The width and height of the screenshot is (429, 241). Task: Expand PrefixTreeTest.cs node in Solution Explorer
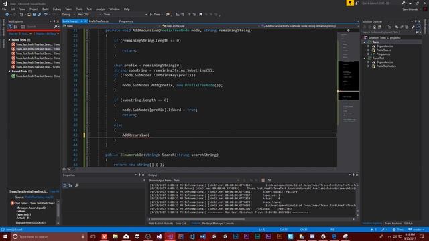pyautogui.click(x=368, y=66)
